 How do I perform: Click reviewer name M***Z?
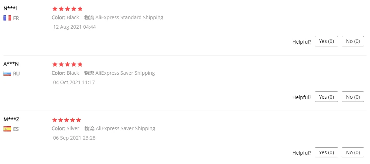click(11, 119)
